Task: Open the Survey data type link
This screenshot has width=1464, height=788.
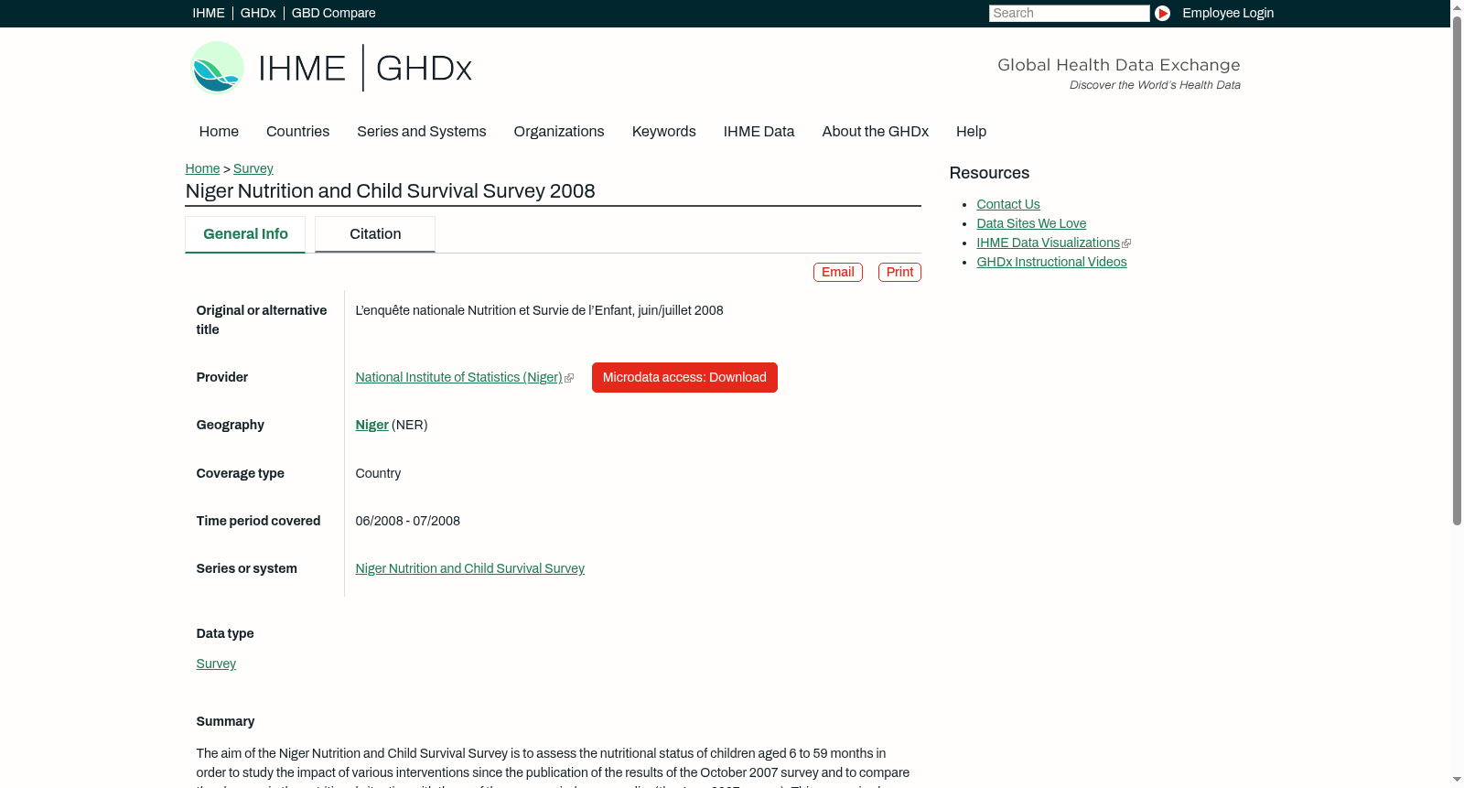Action: 216,664
